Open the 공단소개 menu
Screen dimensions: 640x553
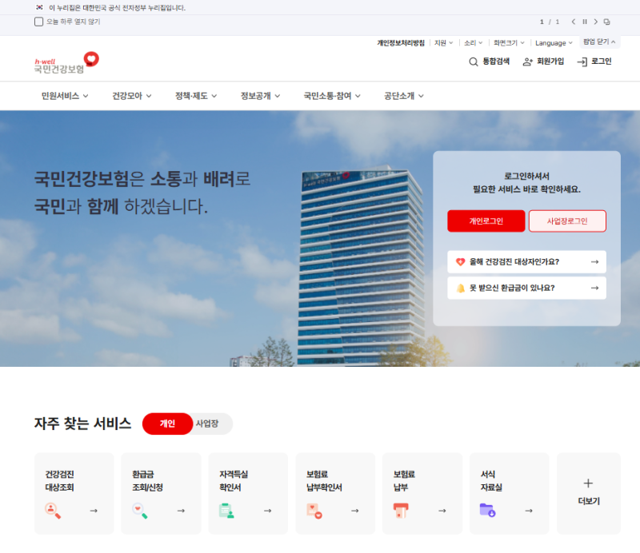pyautogui.click(x=404, y=96)
